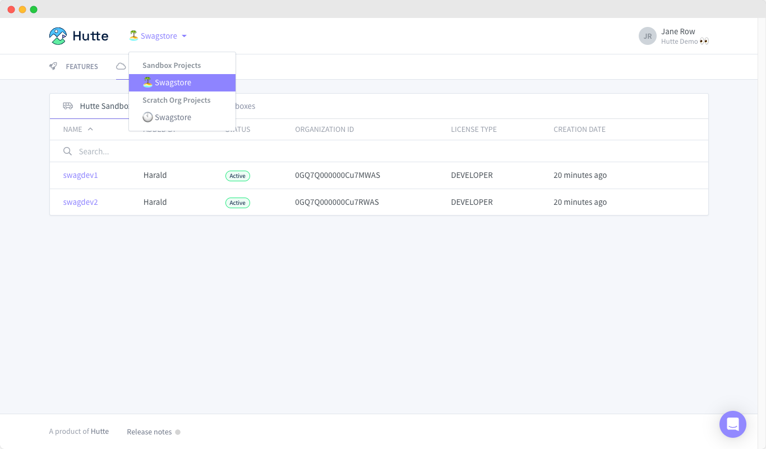This screenshot has width=766, height=449.
Task: Click the Scratch Org Projects section heading
Action: click(x=177, y=100)
